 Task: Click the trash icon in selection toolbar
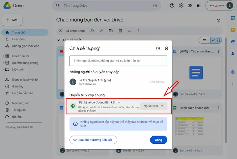click(x=120, y=31)
